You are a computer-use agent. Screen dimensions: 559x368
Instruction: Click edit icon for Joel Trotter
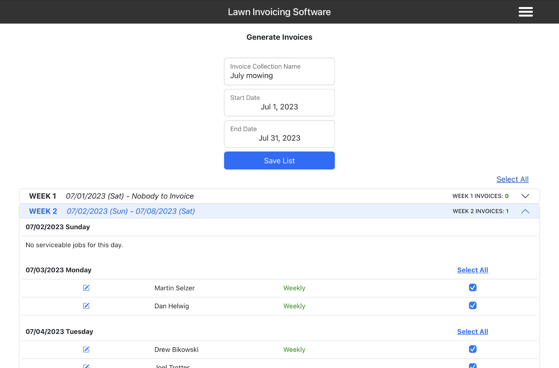[x=86, y=366]
